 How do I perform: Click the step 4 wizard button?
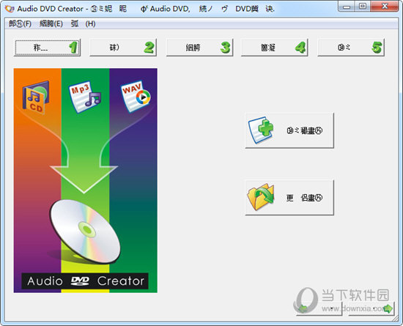[x=274, y=48]
